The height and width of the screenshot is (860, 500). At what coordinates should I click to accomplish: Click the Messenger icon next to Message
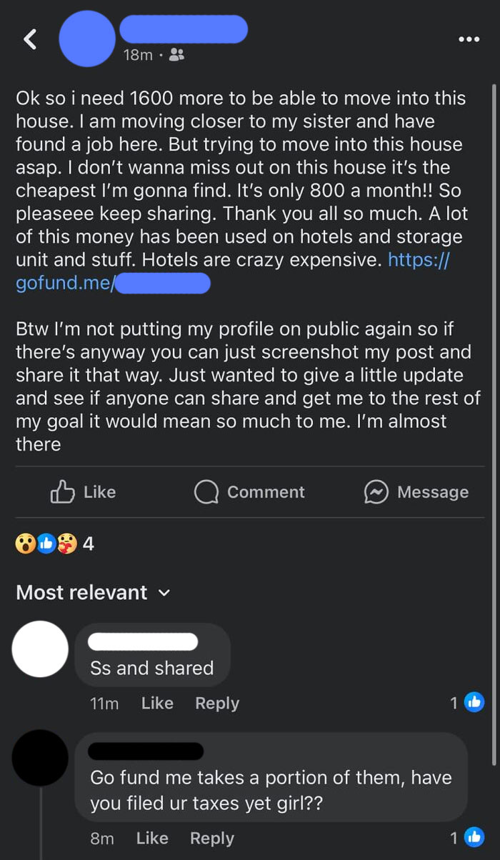(x=376, y=491)
